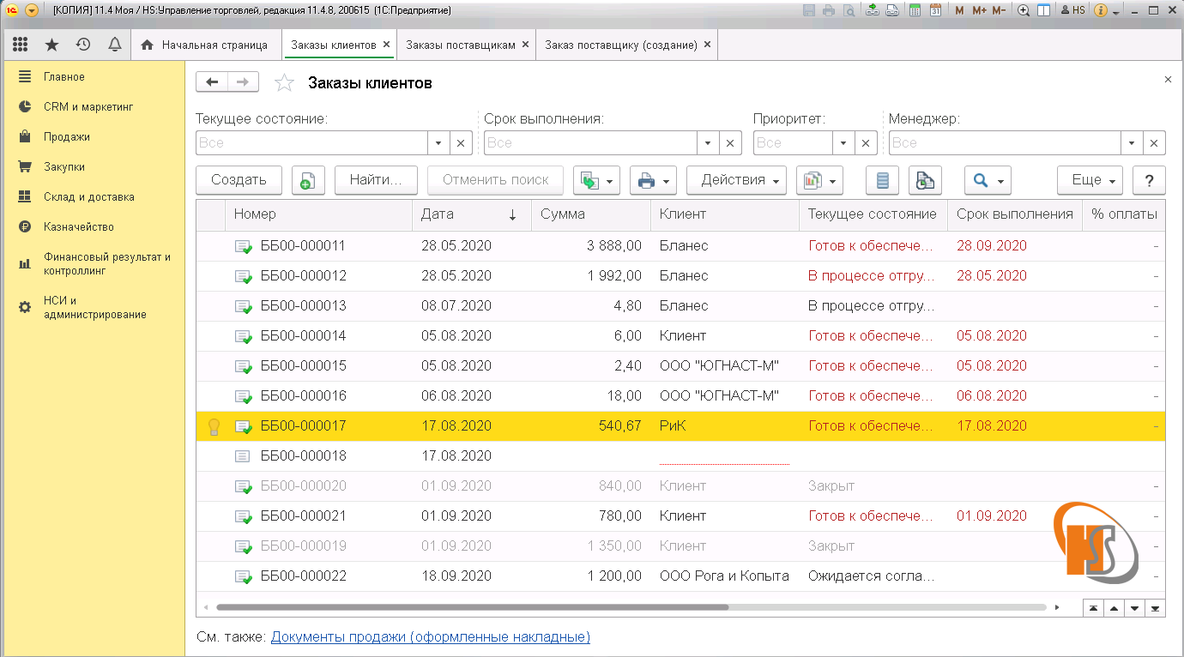Click the Get link icon
This screenshot has width=1184, height=657.
pos(873,10)
